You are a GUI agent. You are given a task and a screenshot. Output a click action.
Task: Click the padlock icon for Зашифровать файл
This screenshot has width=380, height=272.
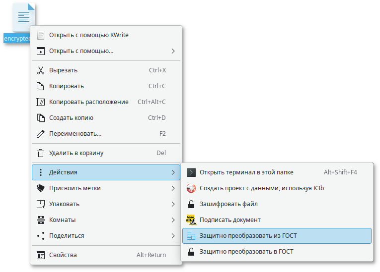[191, 204]
